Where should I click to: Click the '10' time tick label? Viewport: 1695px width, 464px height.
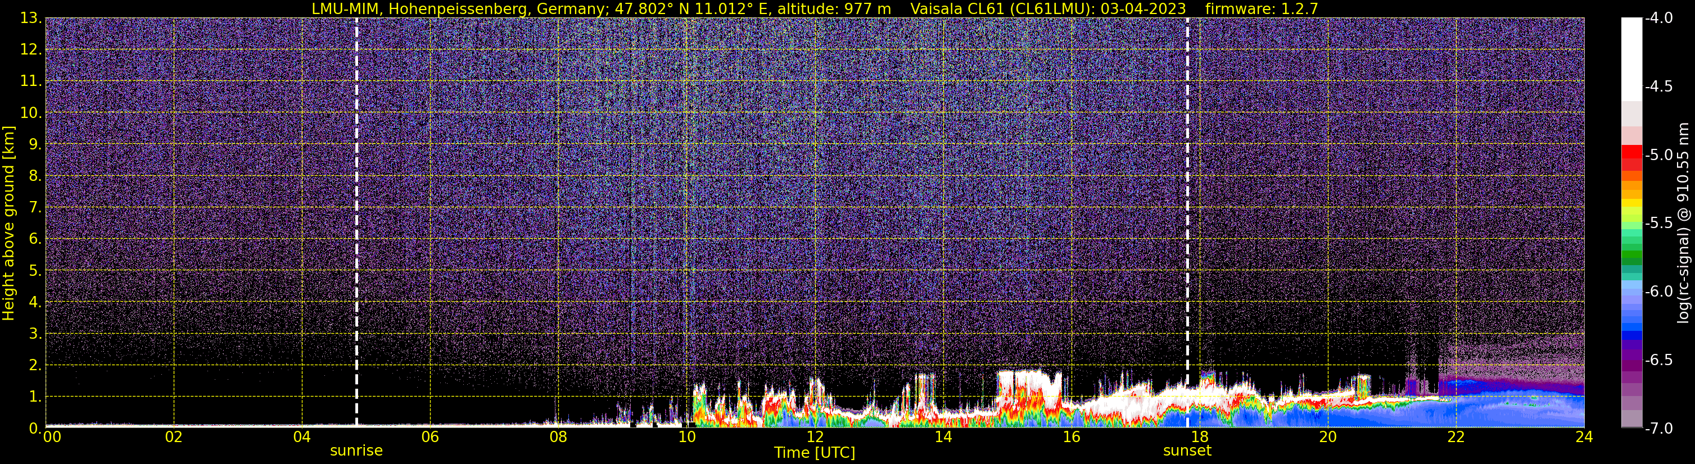click(x=687, y=437)
